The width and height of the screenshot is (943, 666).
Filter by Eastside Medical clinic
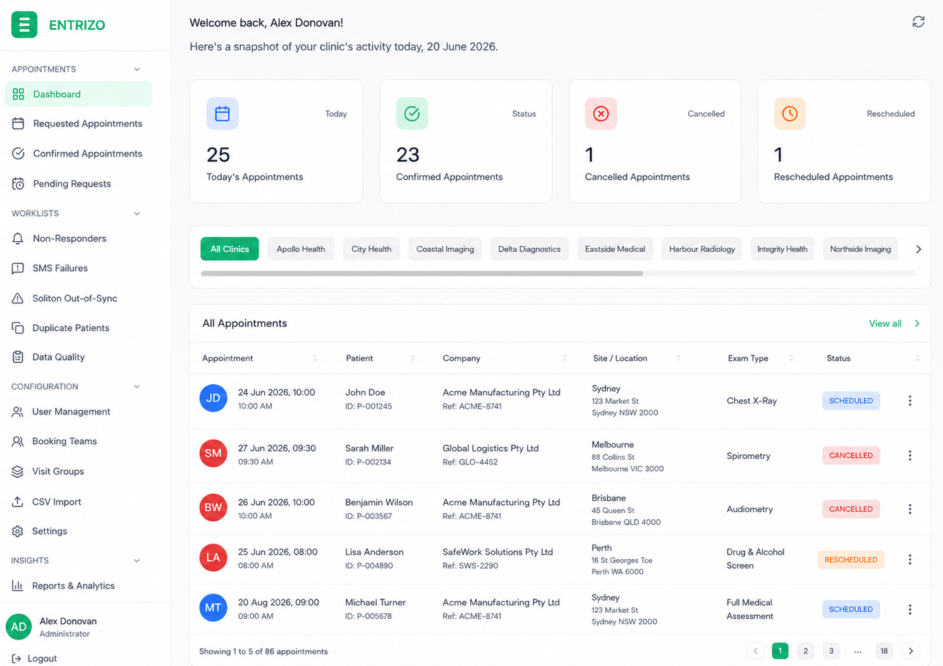tap(615, 249)
